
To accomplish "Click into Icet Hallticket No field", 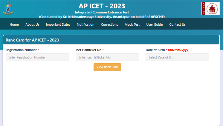I will [x=107, y=57].
